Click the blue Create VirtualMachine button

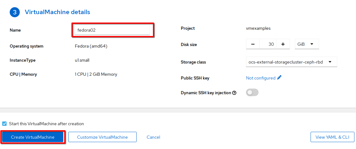(33, 137)
